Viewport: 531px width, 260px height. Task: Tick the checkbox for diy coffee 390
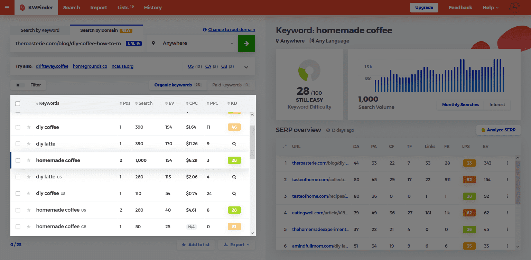pyautogui.click(x=18, y=127)
